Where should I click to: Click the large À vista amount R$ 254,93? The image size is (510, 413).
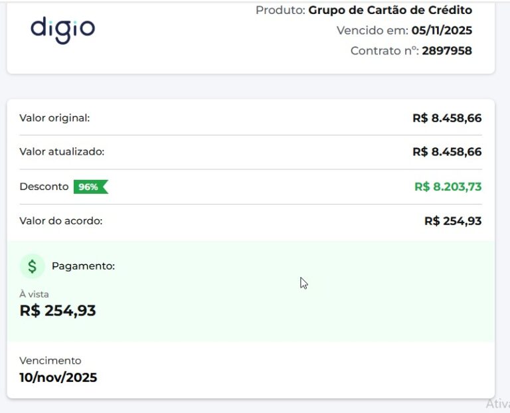[x=58, y=311]
